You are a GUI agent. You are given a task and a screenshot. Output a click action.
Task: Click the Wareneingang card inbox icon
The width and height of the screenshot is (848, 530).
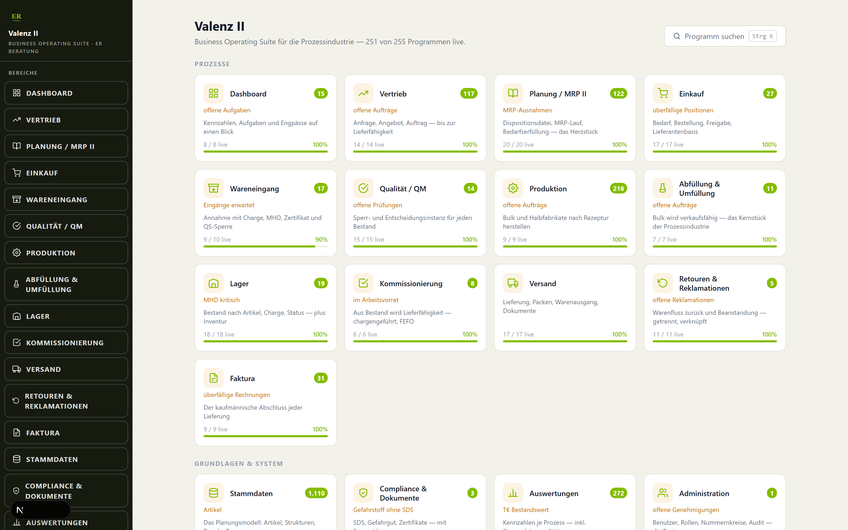click(213, 188)
